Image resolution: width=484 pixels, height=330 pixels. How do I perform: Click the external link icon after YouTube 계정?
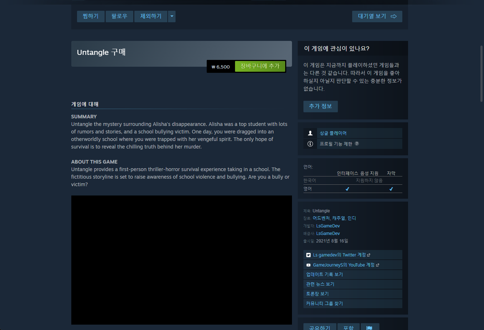[378, 265]
